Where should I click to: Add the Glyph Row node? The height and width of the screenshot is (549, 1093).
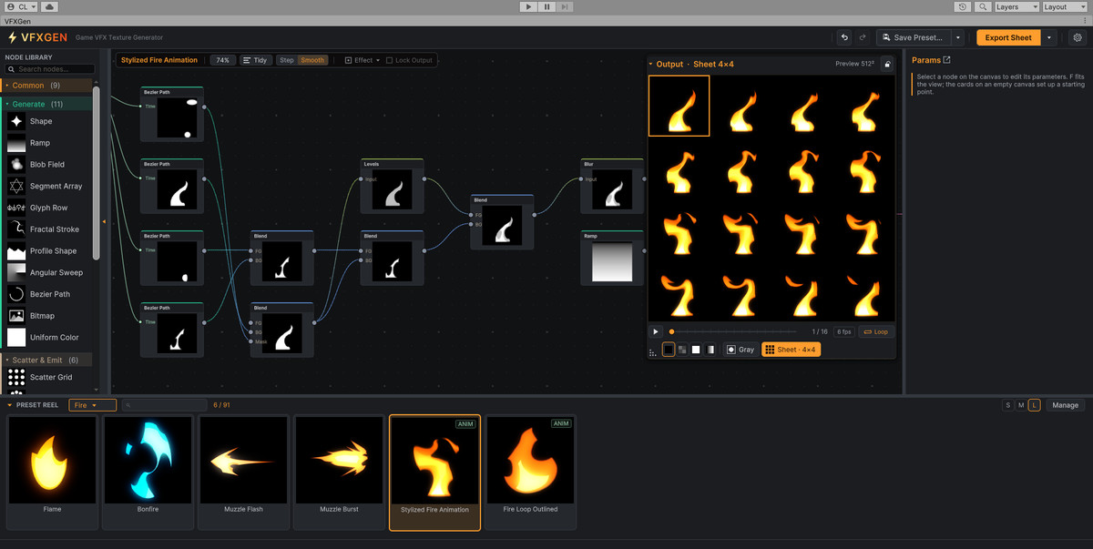(48, 208)
